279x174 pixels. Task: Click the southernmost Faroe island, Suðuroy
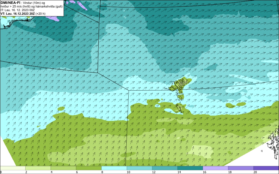(179, 109)
